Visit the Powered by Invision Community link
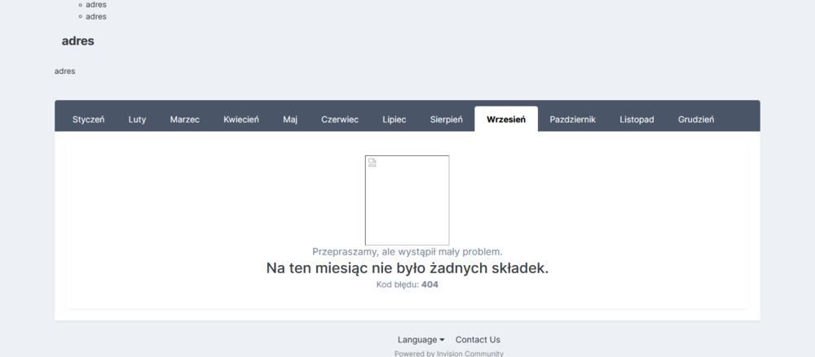The width and height of the screenshot is (815, 357). click(x=449, y=354)
